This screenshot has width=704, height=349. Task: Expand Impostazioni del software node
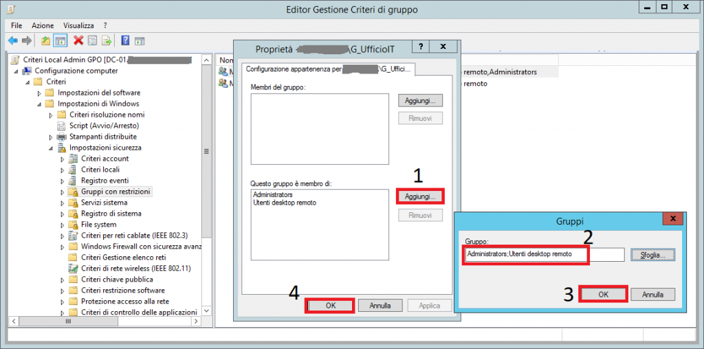click(39, 93)
